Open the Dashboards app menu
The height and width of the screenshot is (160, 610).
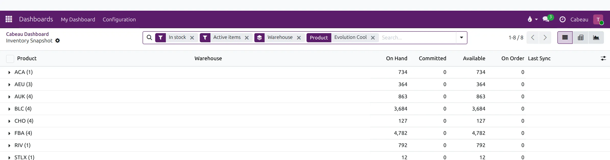point(36,19)
